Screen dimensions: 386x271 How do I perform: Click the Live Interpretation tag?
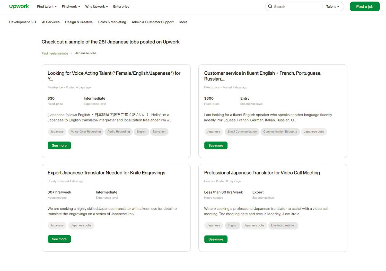point(283,225)
